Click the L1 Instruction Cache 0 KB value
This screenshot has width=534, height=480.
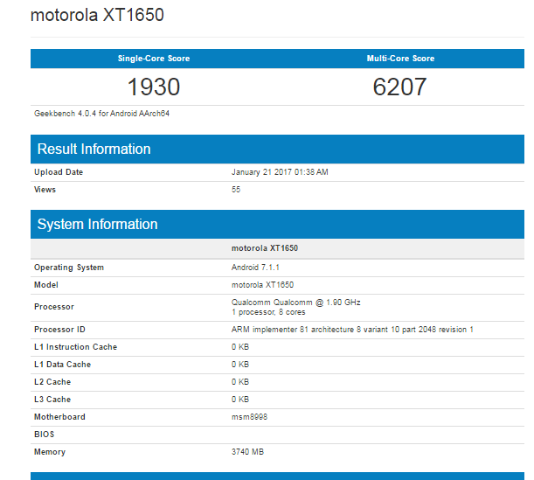click(x=240, y=347)
